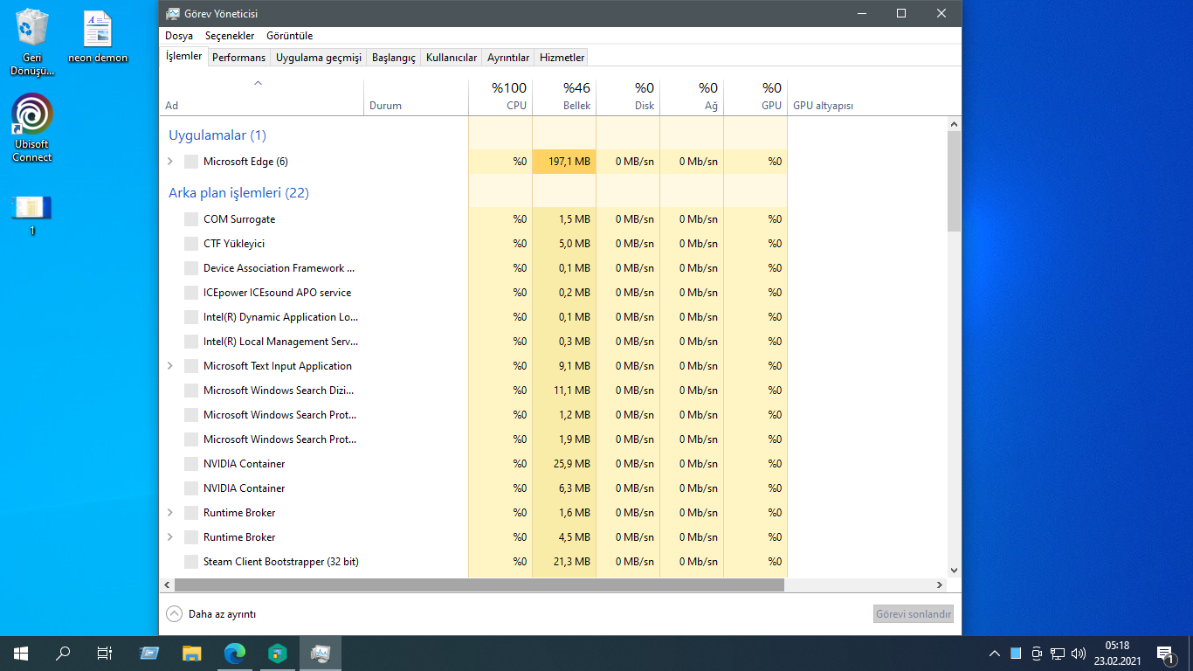Switch to the Hizmetler tab
The image size is (1193, 671).
click(562, 58)
